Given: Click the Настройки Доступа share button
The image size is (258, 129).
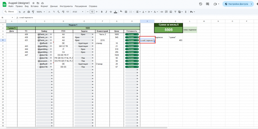Looking at the screenshot, I should pos(236,4).
